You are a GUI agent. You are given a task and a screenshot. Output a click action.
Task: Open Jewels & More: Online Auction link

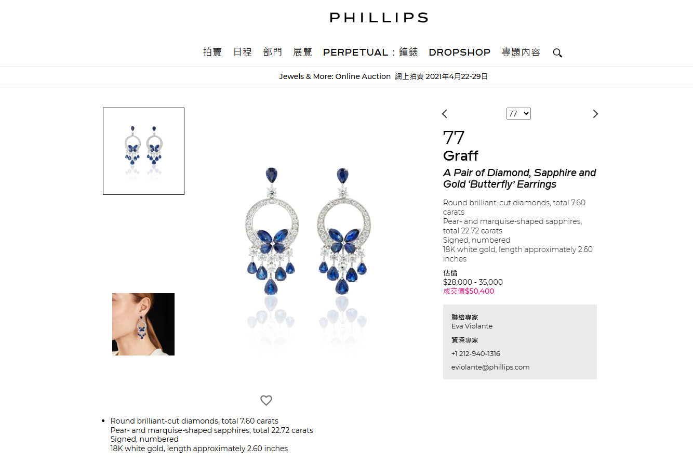(x=335, y=76)
